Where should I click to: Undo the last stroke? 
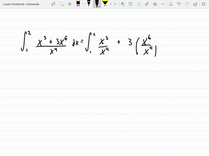tap(179, 4)
